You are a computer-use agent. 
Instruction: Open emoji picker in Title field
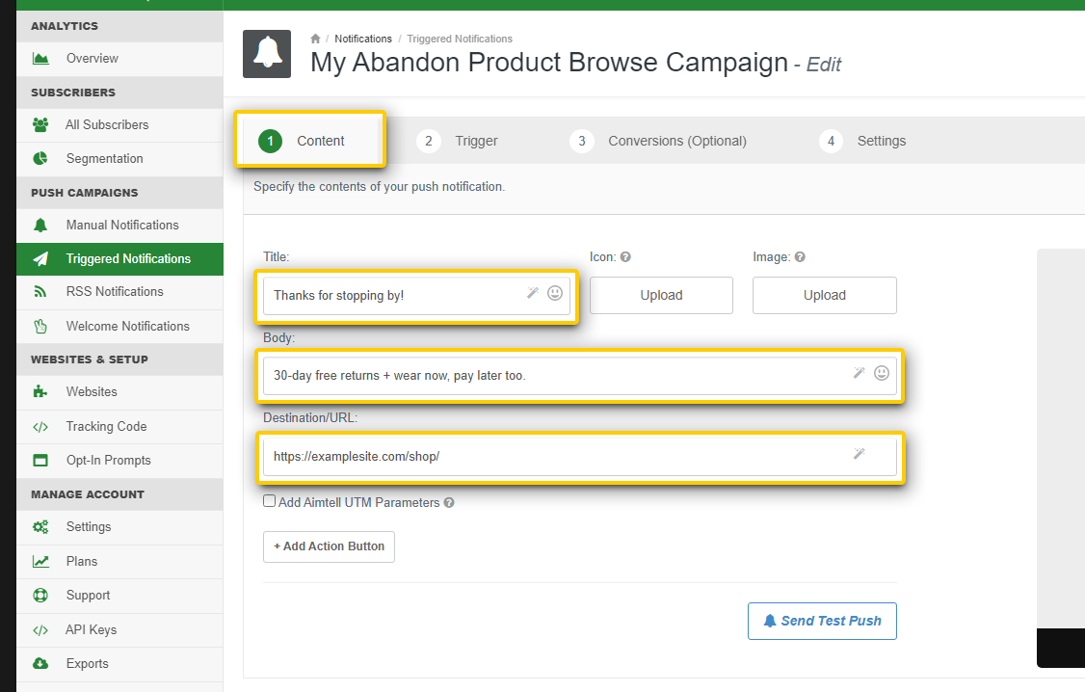tap(555, 293)
